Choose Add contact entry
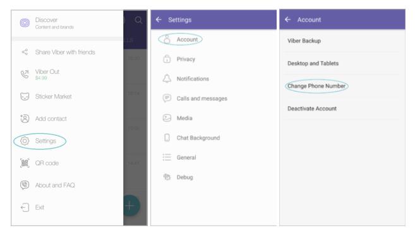The height and width of the screenshot is (247, 415). (x=51, y=119)
